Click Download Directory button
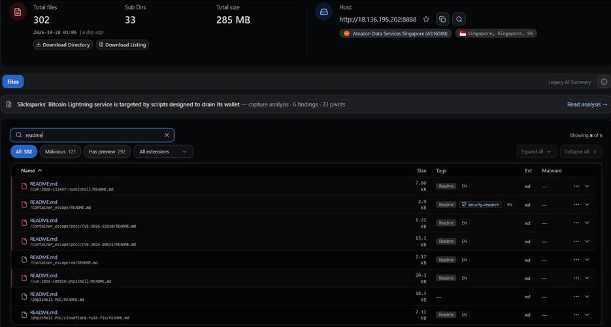Viewport: 611px width, 327px height. click(x=63, y=45)
